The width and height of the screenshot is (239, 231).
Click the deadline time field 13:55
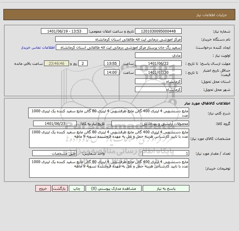[111, 63]
